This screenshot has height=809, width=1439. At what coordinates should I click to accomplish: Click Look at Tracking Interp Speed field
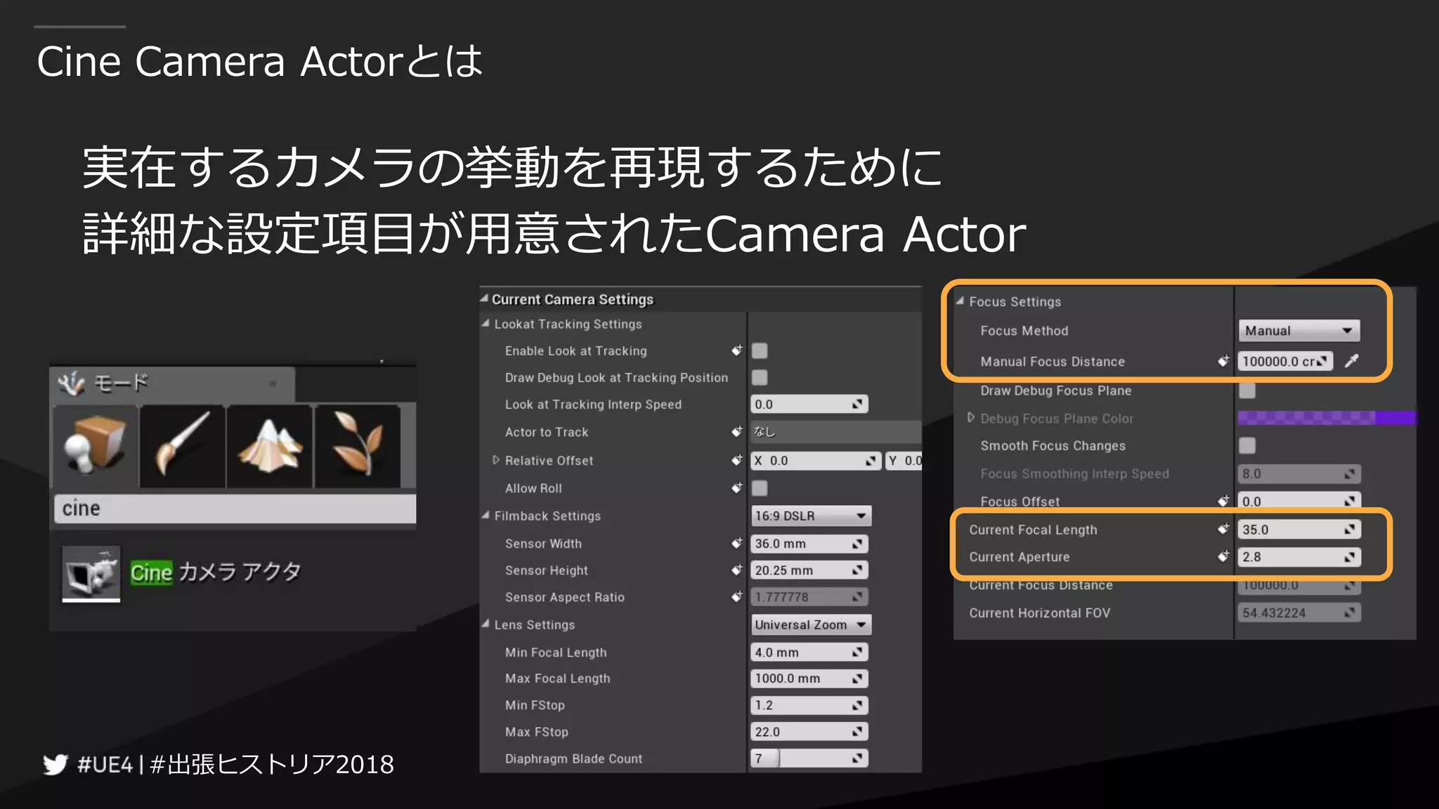[x=809, y=404]
